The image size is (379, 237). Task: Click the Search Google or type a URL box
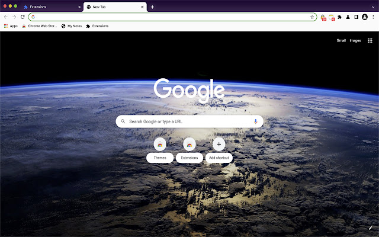point(189,121)
